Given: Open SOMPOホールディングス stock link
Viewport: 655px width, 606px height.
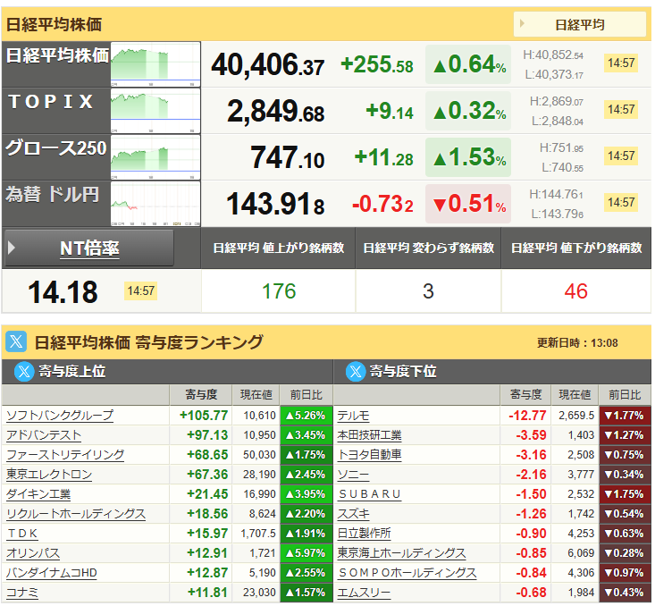Looking at the screenshot, I should pyautogui.click(x=407, y=573).
